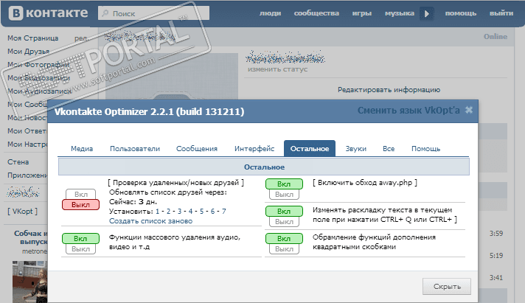Image resolution: width=525 pixels, height=303 pixels.
Task: Switch to the Интерфейс tab
Action: pyautogui.click(x=254, y=149)
